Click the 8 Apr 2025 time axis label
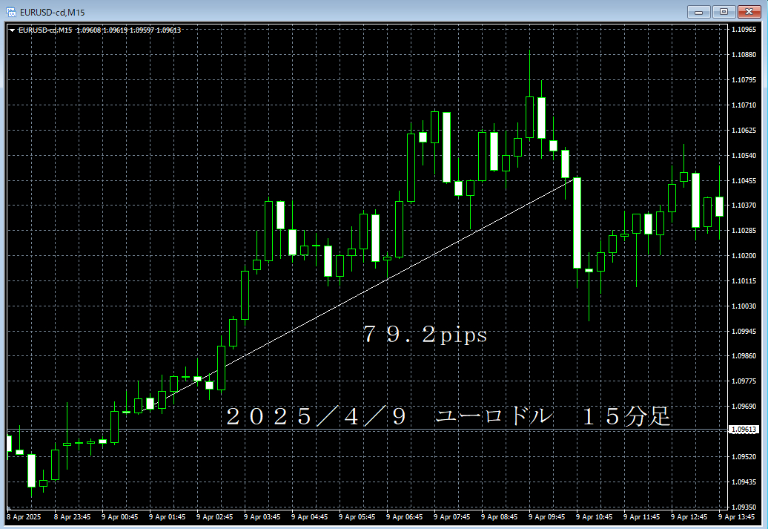 [x=24, y=517]
